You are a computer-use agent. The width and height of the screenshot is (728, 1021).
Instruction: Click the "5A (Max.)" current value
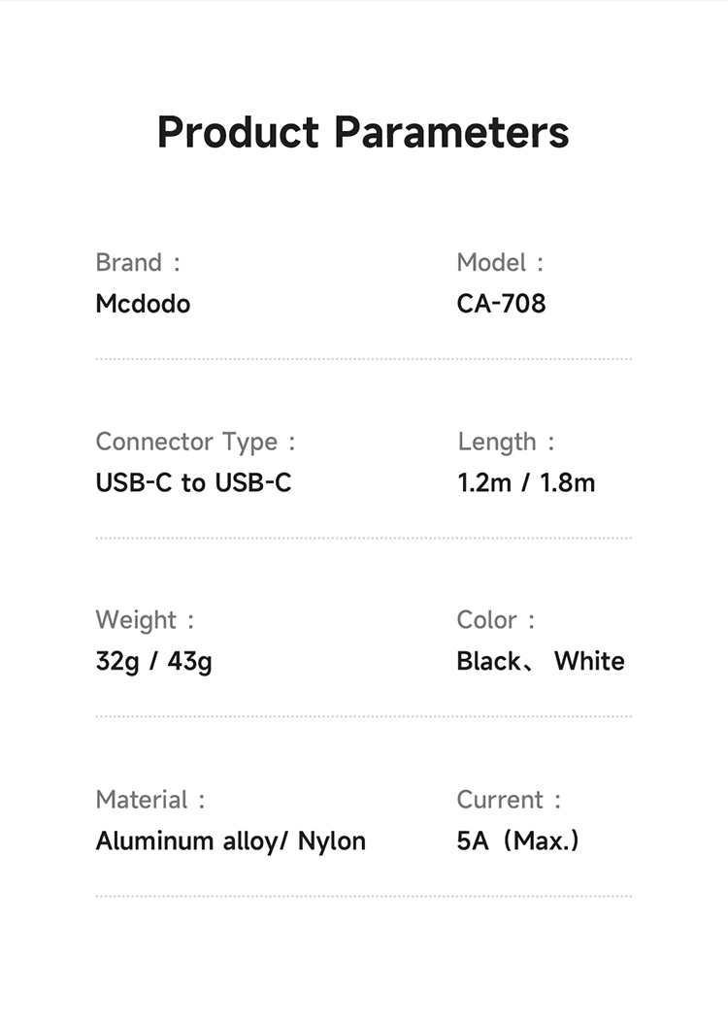click(x=517, y=841)
